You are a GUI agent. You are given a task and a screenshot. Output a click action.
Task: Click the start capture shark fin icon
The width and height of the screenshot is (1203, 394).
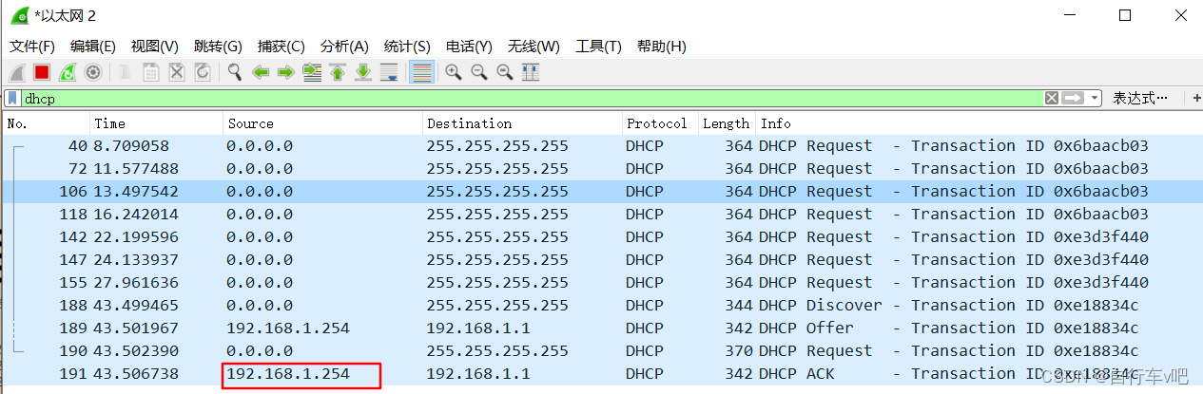coord(16,72)
